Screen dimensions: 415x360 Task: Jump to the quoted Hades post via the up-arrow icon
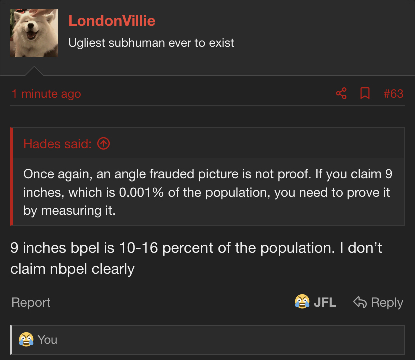pos(103,144)
